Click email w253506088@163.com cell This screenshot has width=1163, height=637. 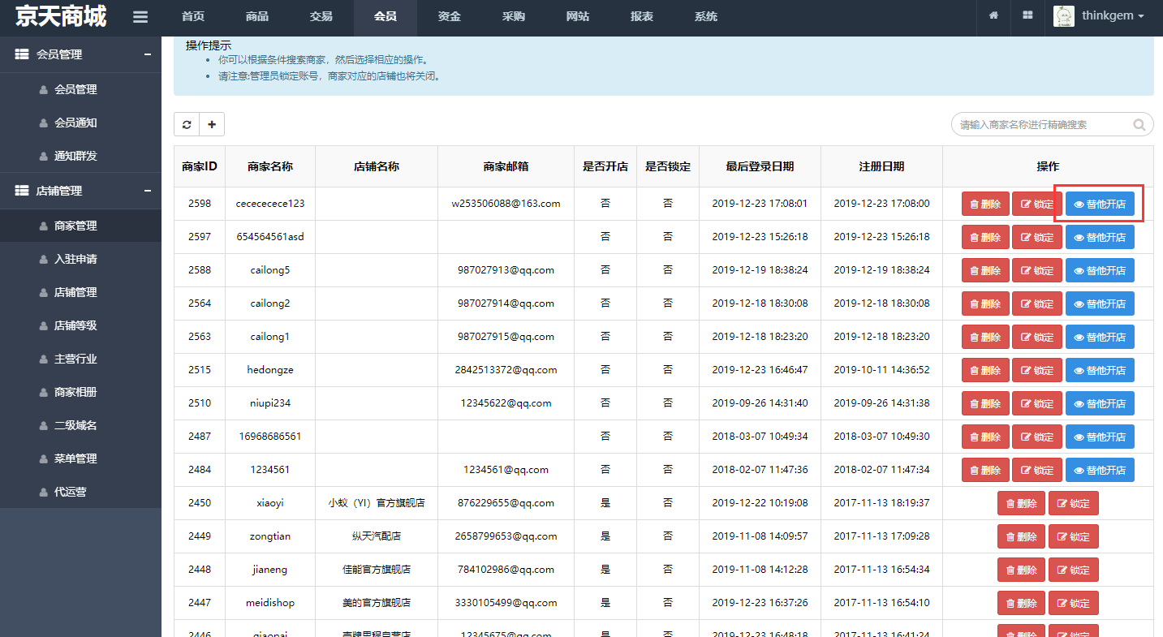point(506,204)
